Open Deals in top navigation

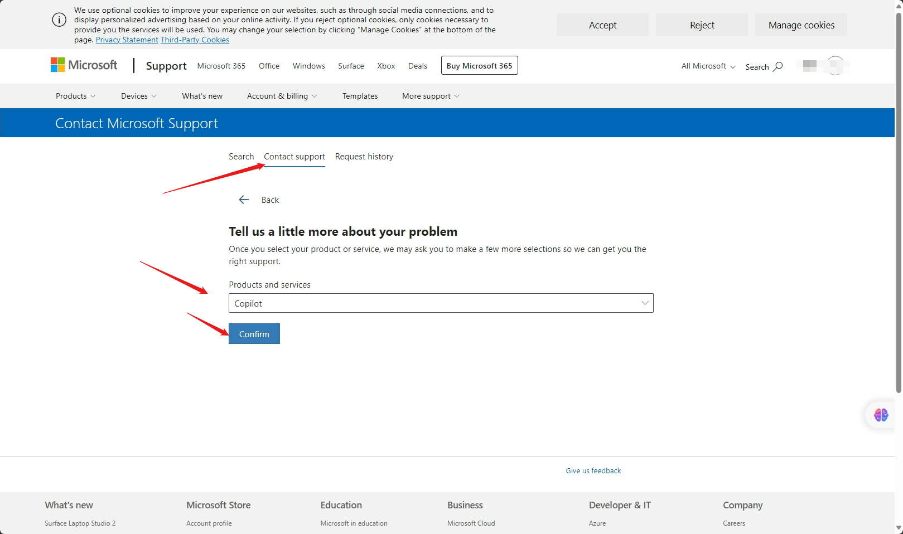click(418, 66)
